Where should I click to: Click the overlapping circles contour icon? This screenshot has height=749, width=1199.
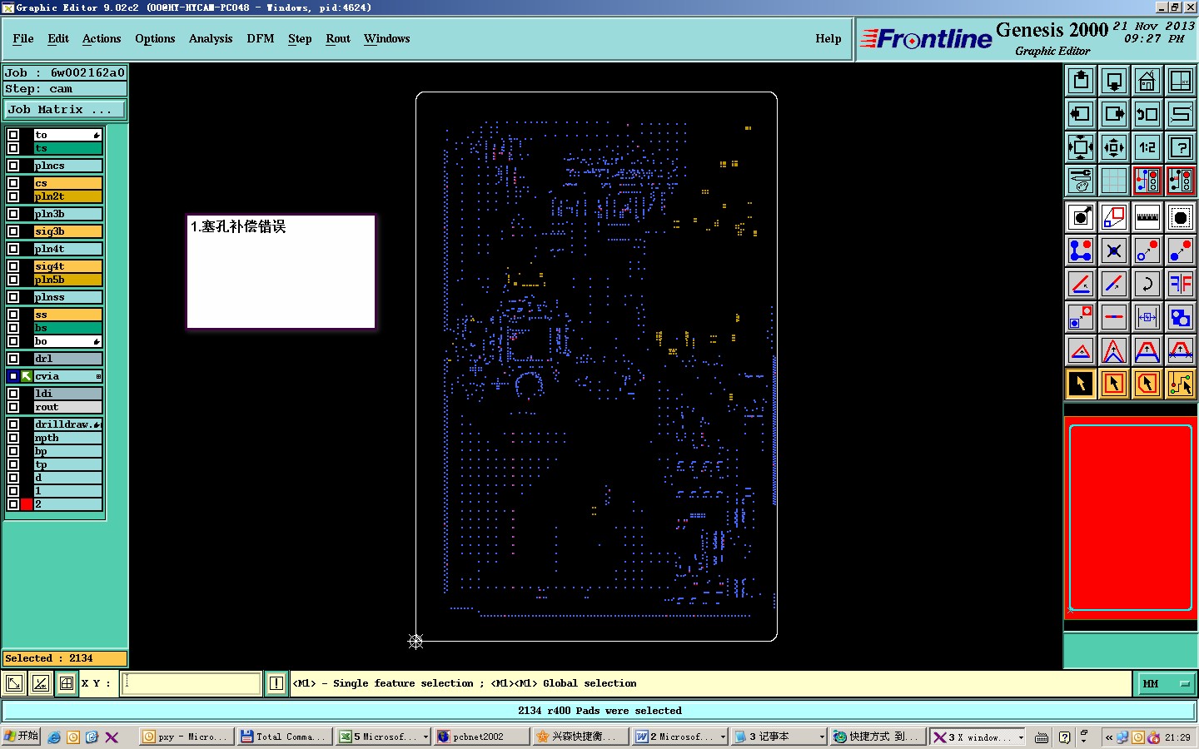point(1181,317)
